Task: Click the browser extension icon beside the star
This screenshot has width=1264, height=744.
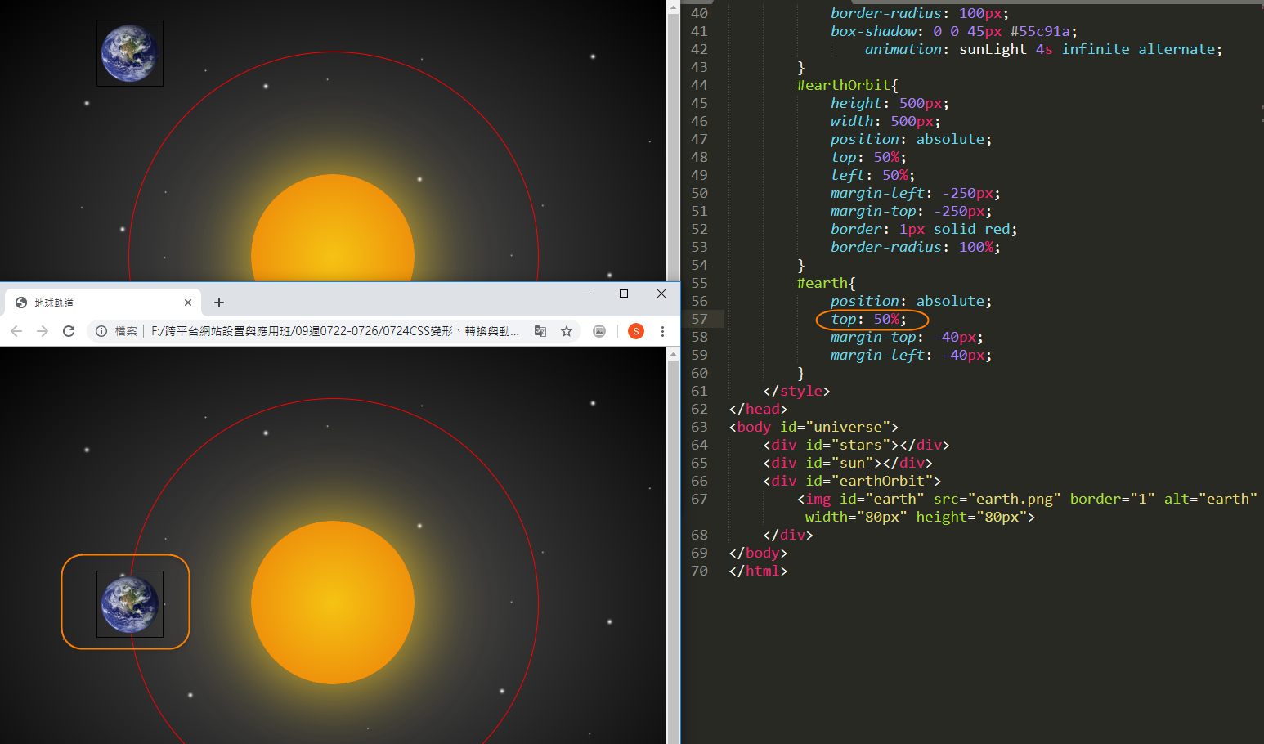Action: pos(599,331)
